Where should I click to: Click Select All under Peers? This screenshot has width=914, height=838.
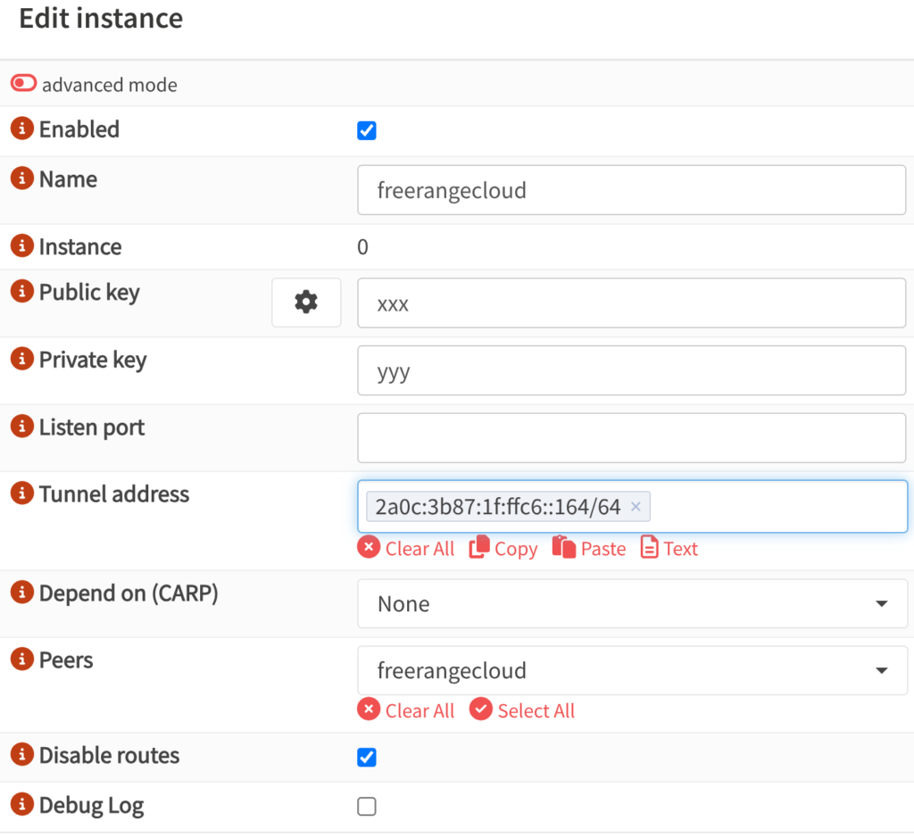pos(522,710)
